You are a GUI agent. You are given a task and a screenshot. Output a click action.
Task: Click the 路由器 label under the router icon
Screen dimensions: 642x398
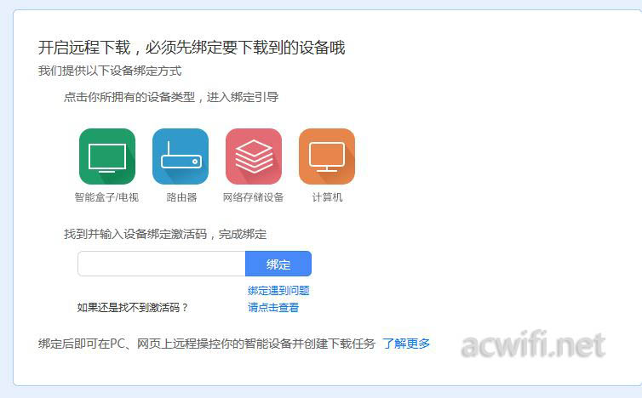pyautogui.click(x=181, y=197)
